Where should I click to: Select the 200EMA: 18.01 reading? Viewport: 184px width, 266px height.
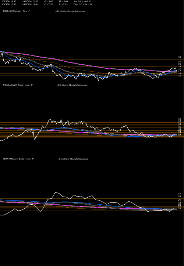tap(30, 4)
